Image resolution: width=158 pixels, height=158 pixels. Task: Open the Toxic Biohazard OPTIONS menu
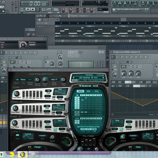click(100, 75)
